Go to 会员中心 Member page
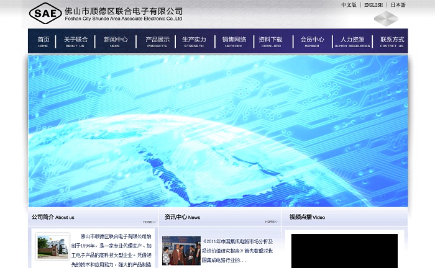 click(x=312, y=42)
